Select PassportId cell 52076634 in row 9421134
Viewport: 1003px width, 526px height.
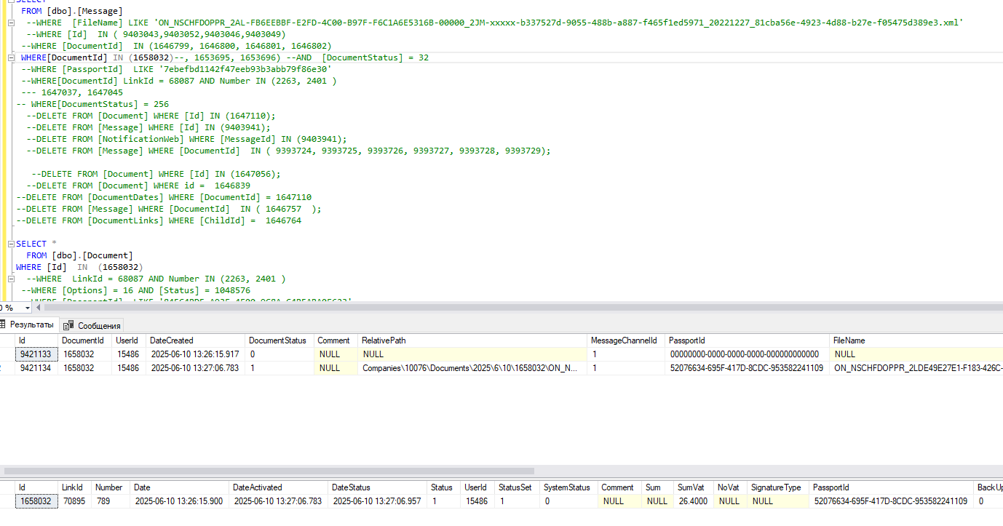(x=748, y=368)
